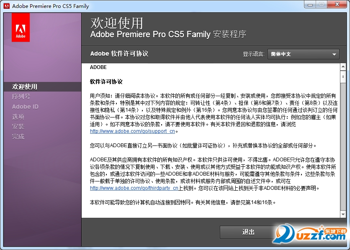The height and width of the screenshot is (250, 350).
Task: Click the ADOBE text at top of the agreement
Action: (98, 67)
